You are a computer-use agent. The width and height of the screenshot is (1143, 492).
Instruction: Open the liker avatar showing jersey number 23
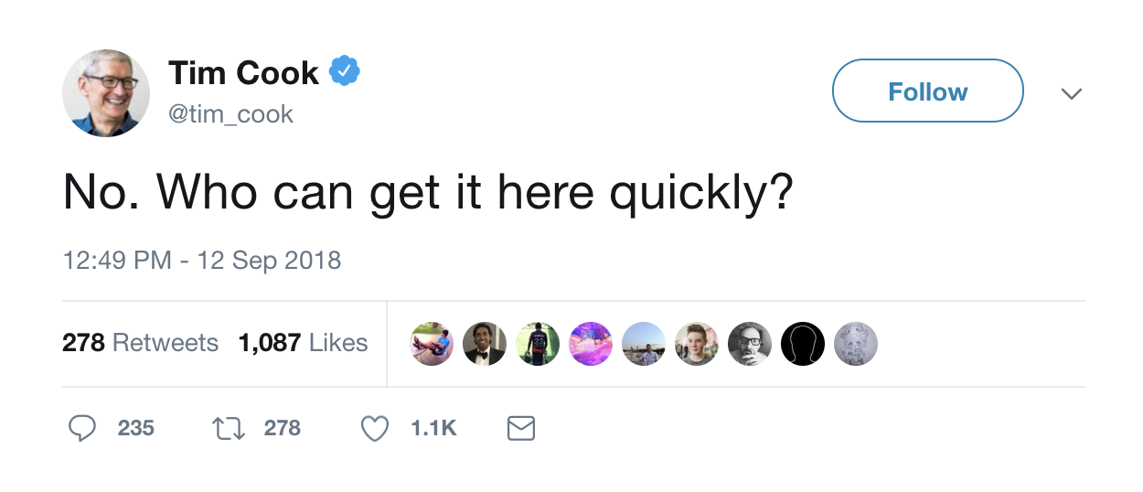[x=538, y=344]
